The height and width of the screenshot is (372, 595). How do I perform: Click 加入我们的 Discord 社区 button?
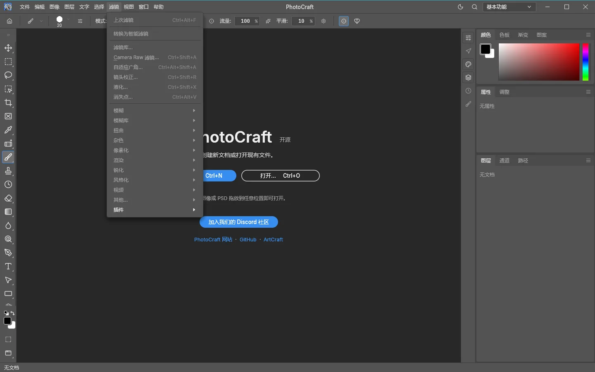[238, 222]
